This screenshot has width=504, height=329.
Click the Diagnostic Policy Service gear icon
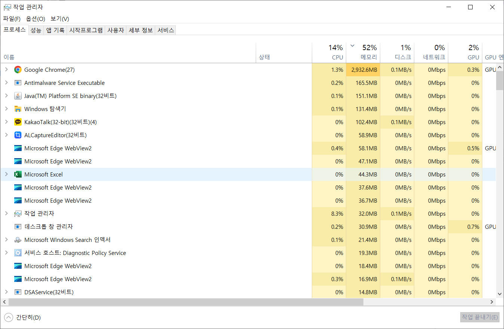tap(18, 253)
